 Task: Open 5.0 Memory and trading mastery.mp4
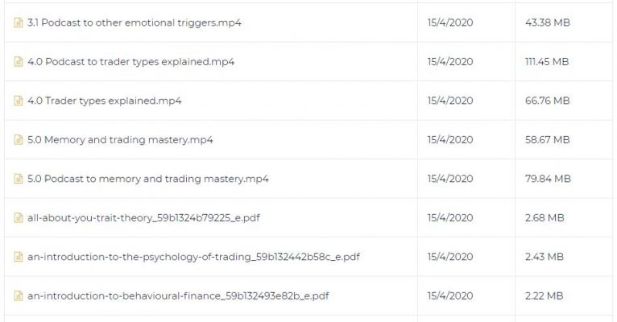pos(120,139)
